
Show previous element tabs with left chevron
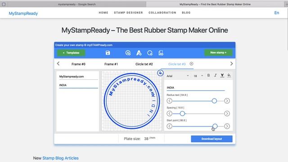[x=58, y=64]
